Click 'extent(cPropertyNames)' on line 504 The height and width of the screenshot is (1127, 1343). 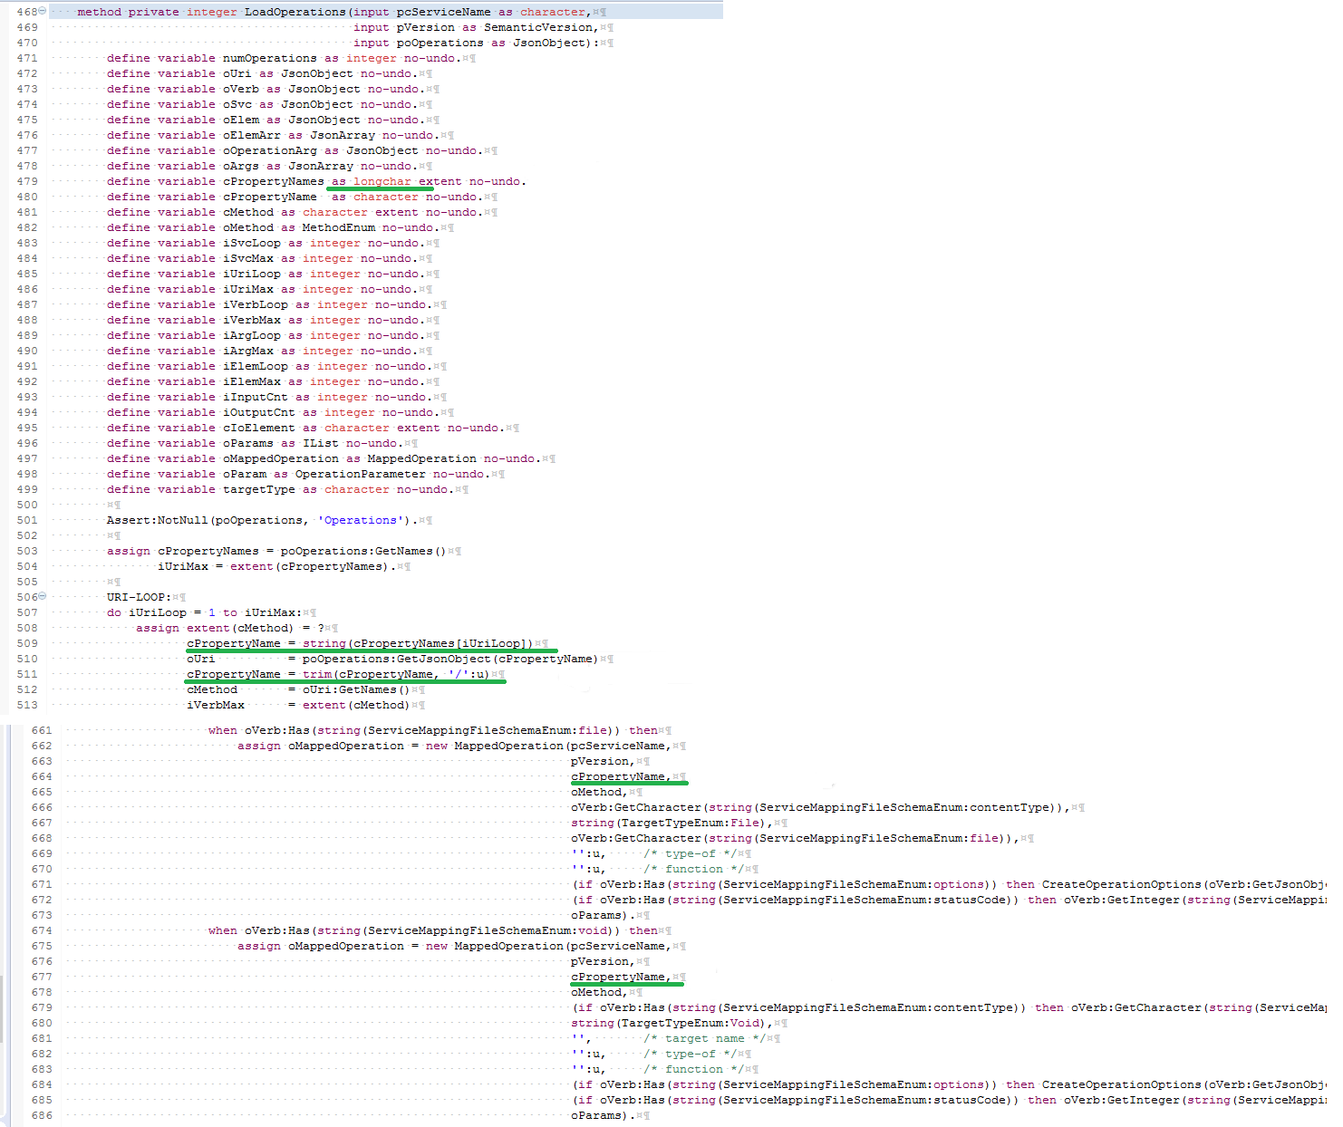coord(310,566)
